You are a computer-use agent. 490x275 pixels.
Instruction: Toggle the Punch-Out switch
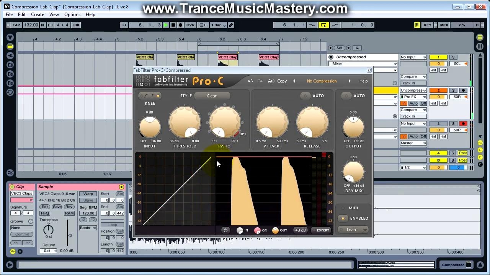[335, 25]
